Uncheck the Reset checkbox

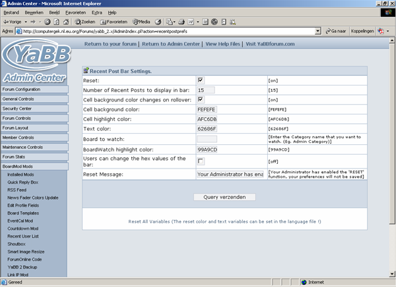201,80
